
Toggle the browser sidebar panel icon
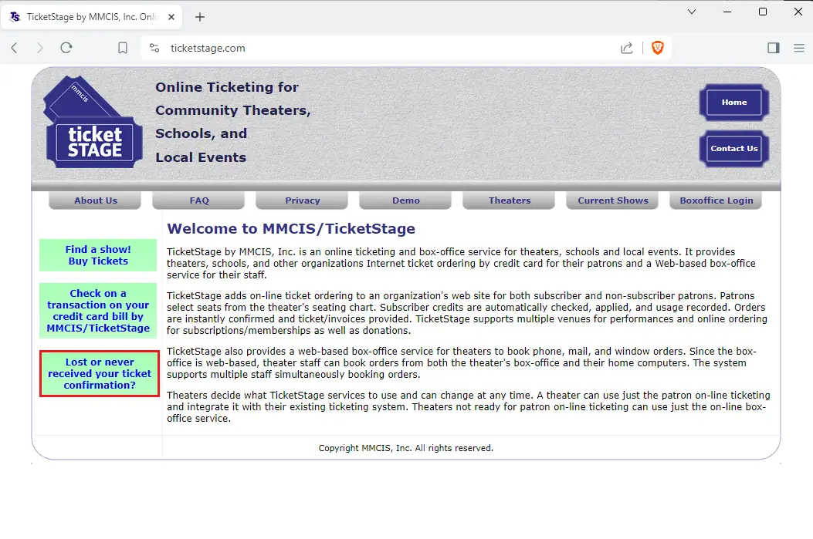[x=773, y=48]
